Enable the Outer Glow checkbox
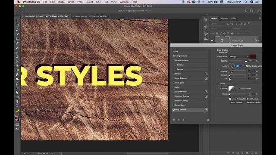Screen dimensions: 276x155 coord(173,105)
